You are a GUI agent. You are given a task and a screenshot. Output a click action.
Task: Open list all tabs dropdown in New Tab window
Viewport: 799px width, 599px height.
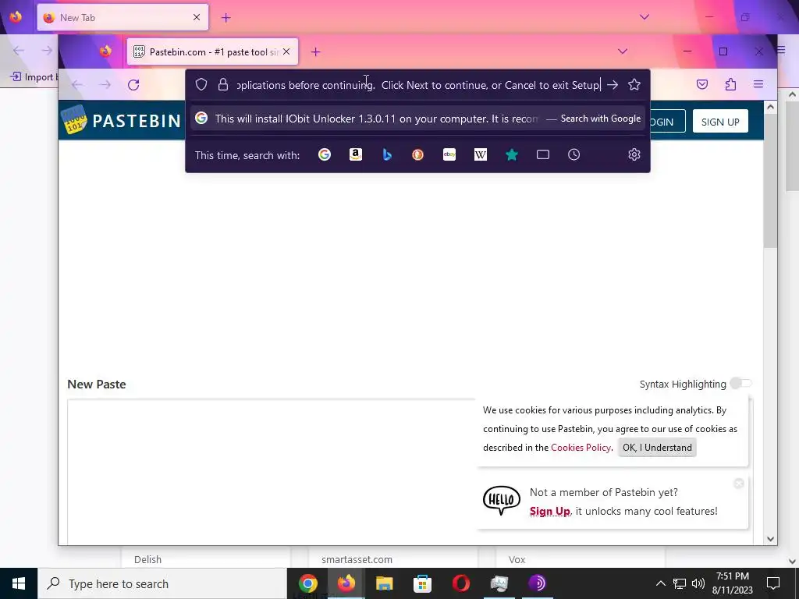click(x=644, y=17)
